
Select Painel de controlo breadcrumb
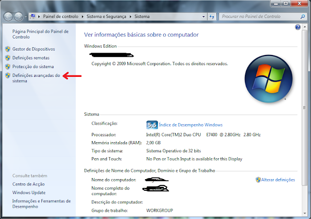60,17
